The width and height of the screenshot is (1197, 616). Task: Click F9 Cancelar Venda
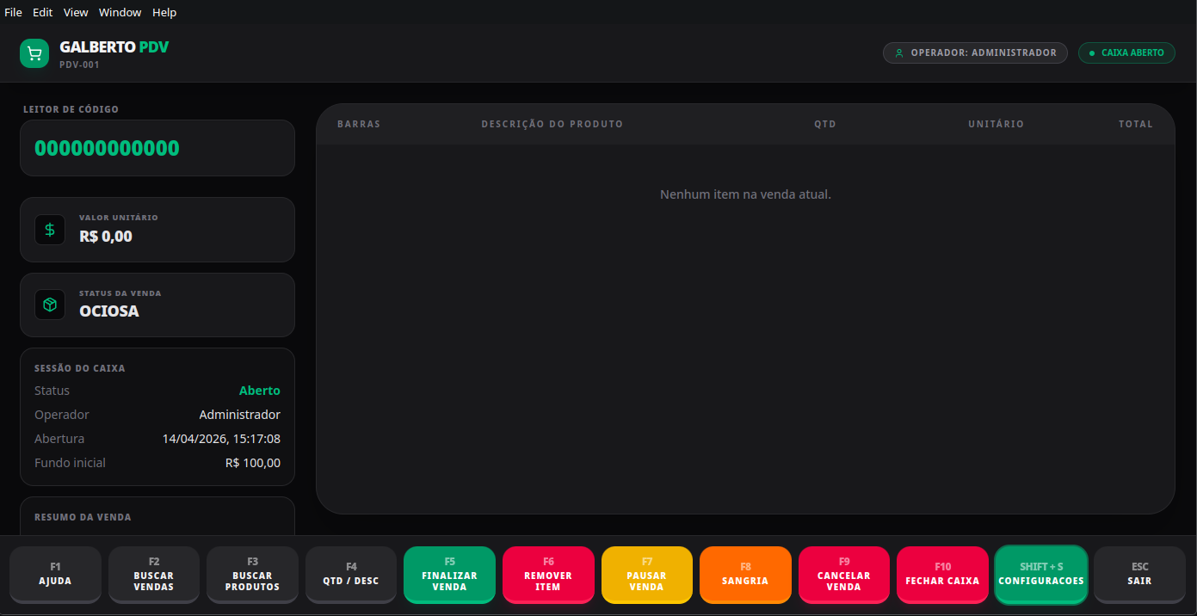tap(844, 574)
